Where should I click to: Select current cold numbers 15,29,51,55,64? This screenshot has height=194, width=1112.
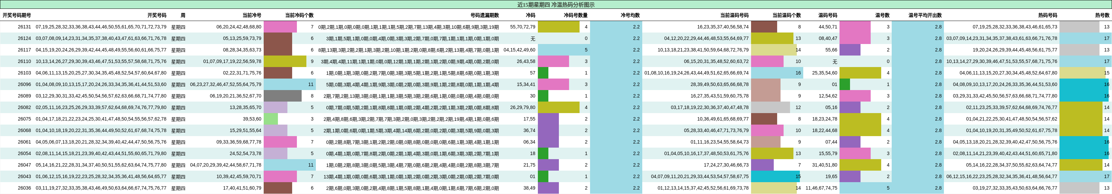pyautogui.click(x=246, y=130)
